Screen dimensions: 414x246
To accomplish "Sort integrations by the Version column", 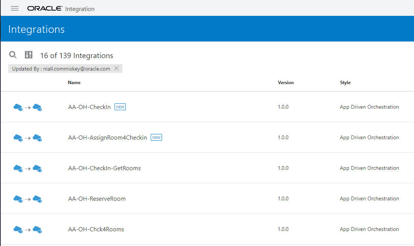I will point(286,82).
